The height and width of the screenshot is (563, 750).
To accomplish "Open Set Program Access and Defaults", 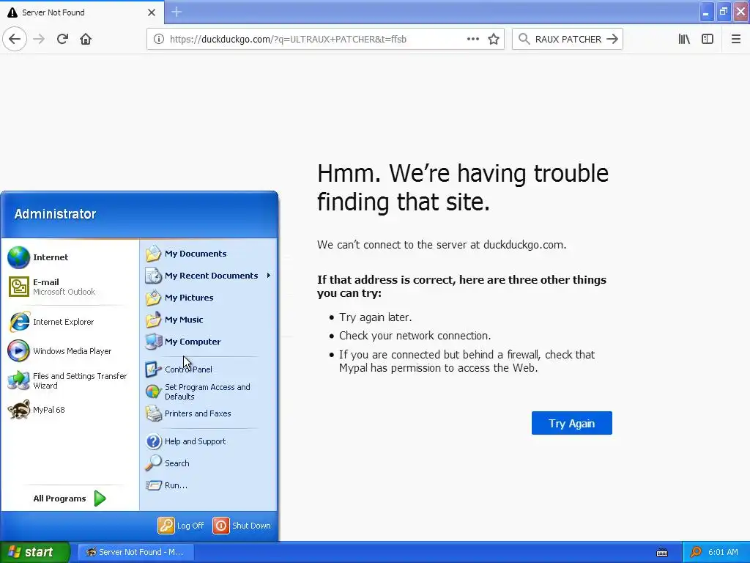I will click(209, 391).
